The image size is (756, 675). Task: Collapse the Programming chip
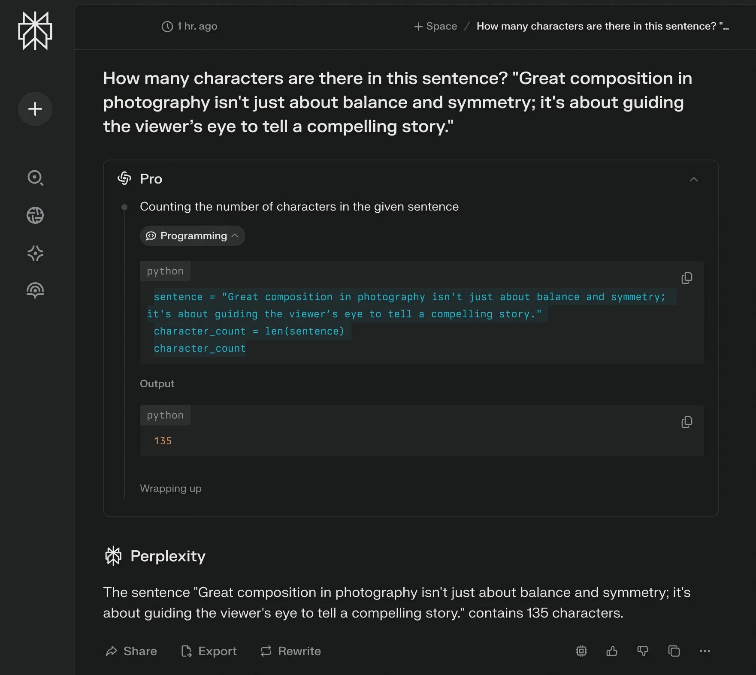[x=192, y=236]
